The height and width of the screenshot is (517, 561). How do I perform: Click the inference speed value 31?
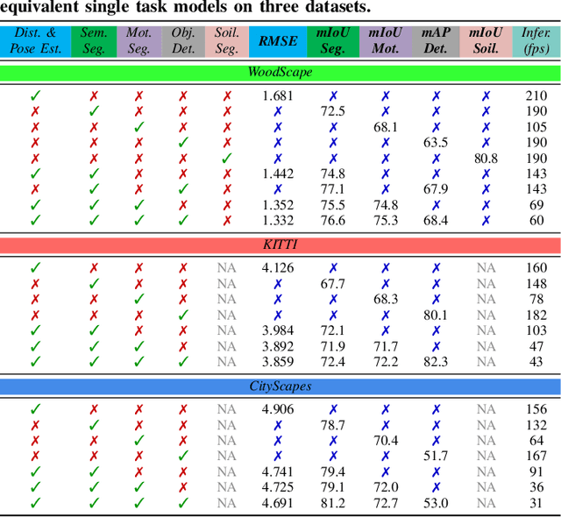[x=536, y=503]
